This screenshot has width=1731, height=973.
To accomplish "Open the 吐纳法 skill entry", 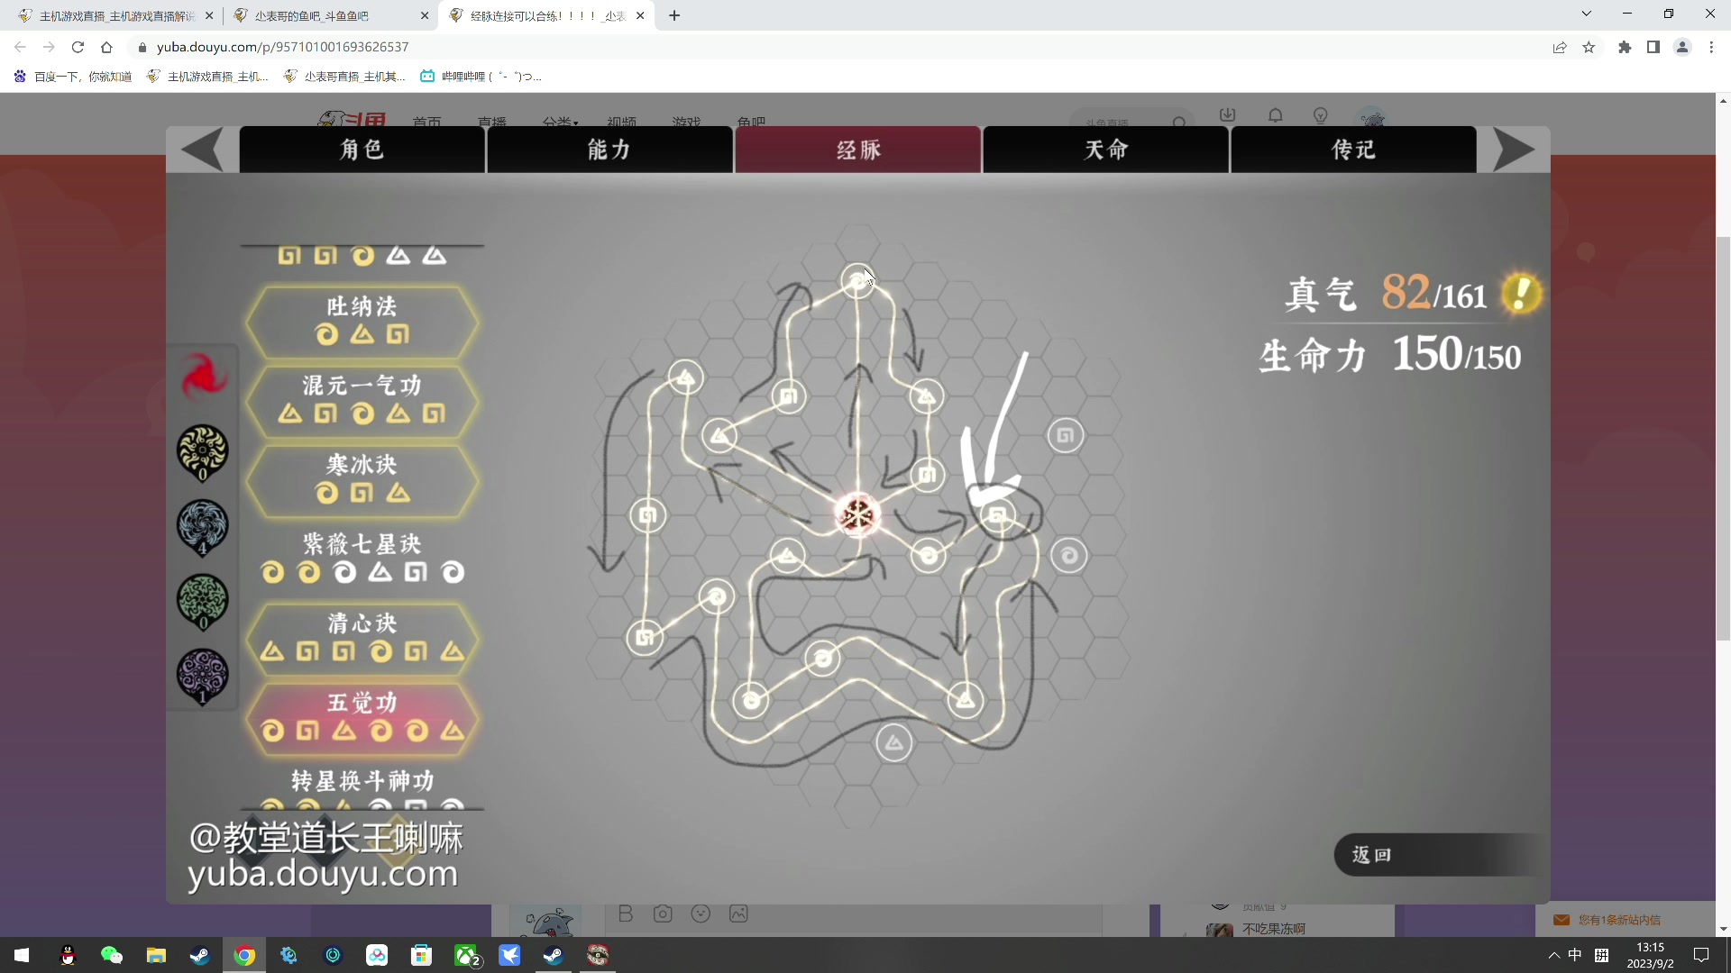I will pos(362,321).
